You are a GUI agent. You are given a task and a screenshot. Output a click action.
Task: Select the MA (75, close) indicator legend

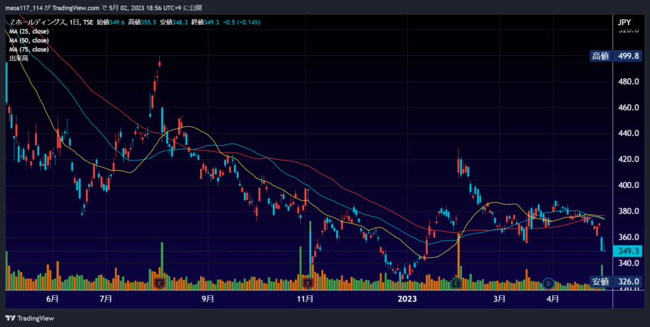click(x=29, y=50)
